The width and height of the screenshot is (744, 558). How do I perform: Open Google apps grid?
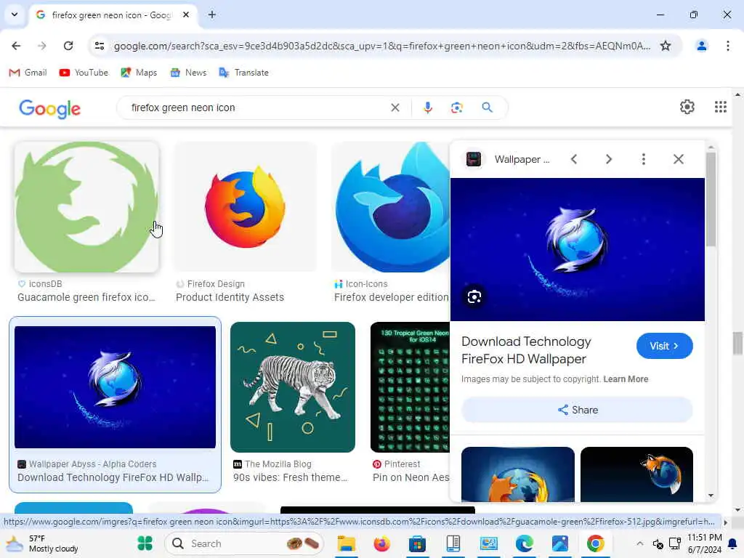(720, 107)
